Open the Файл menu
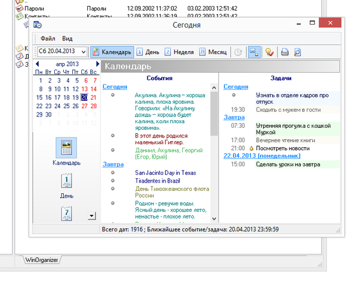The width and height of the screenshot is (361, 281). coord(48,38)
